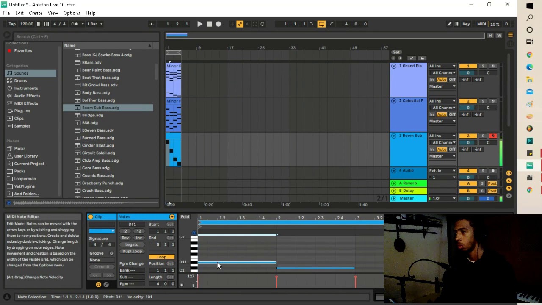Deactivate track 2 with its activator button
Viewport: 542px width, 305px height.
tap(468, 101)
